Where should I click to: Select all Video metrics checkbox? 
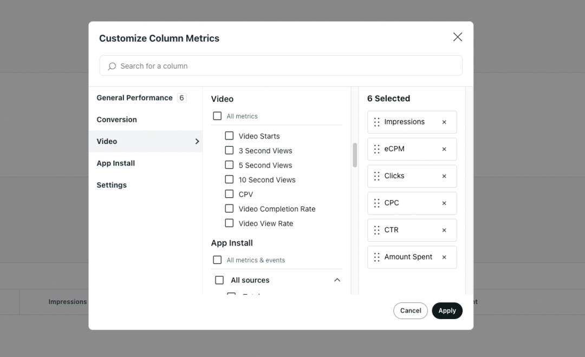(x=217, y=116)
